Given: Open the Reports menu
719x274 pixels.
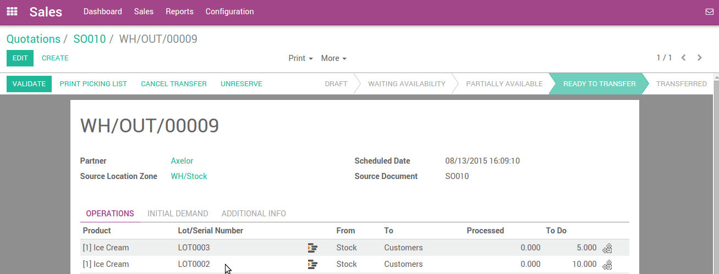Looking at the screenshot, I should tap(179, 12).
